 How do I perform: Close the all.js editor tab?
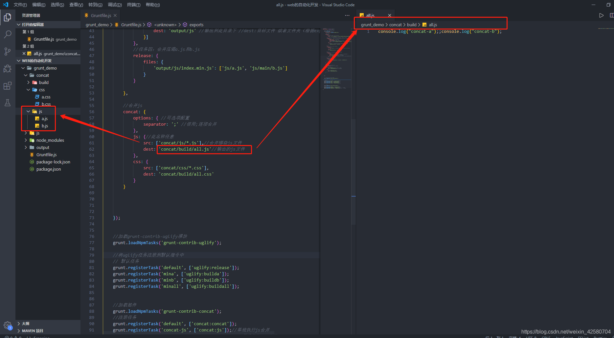coord(390,15)
